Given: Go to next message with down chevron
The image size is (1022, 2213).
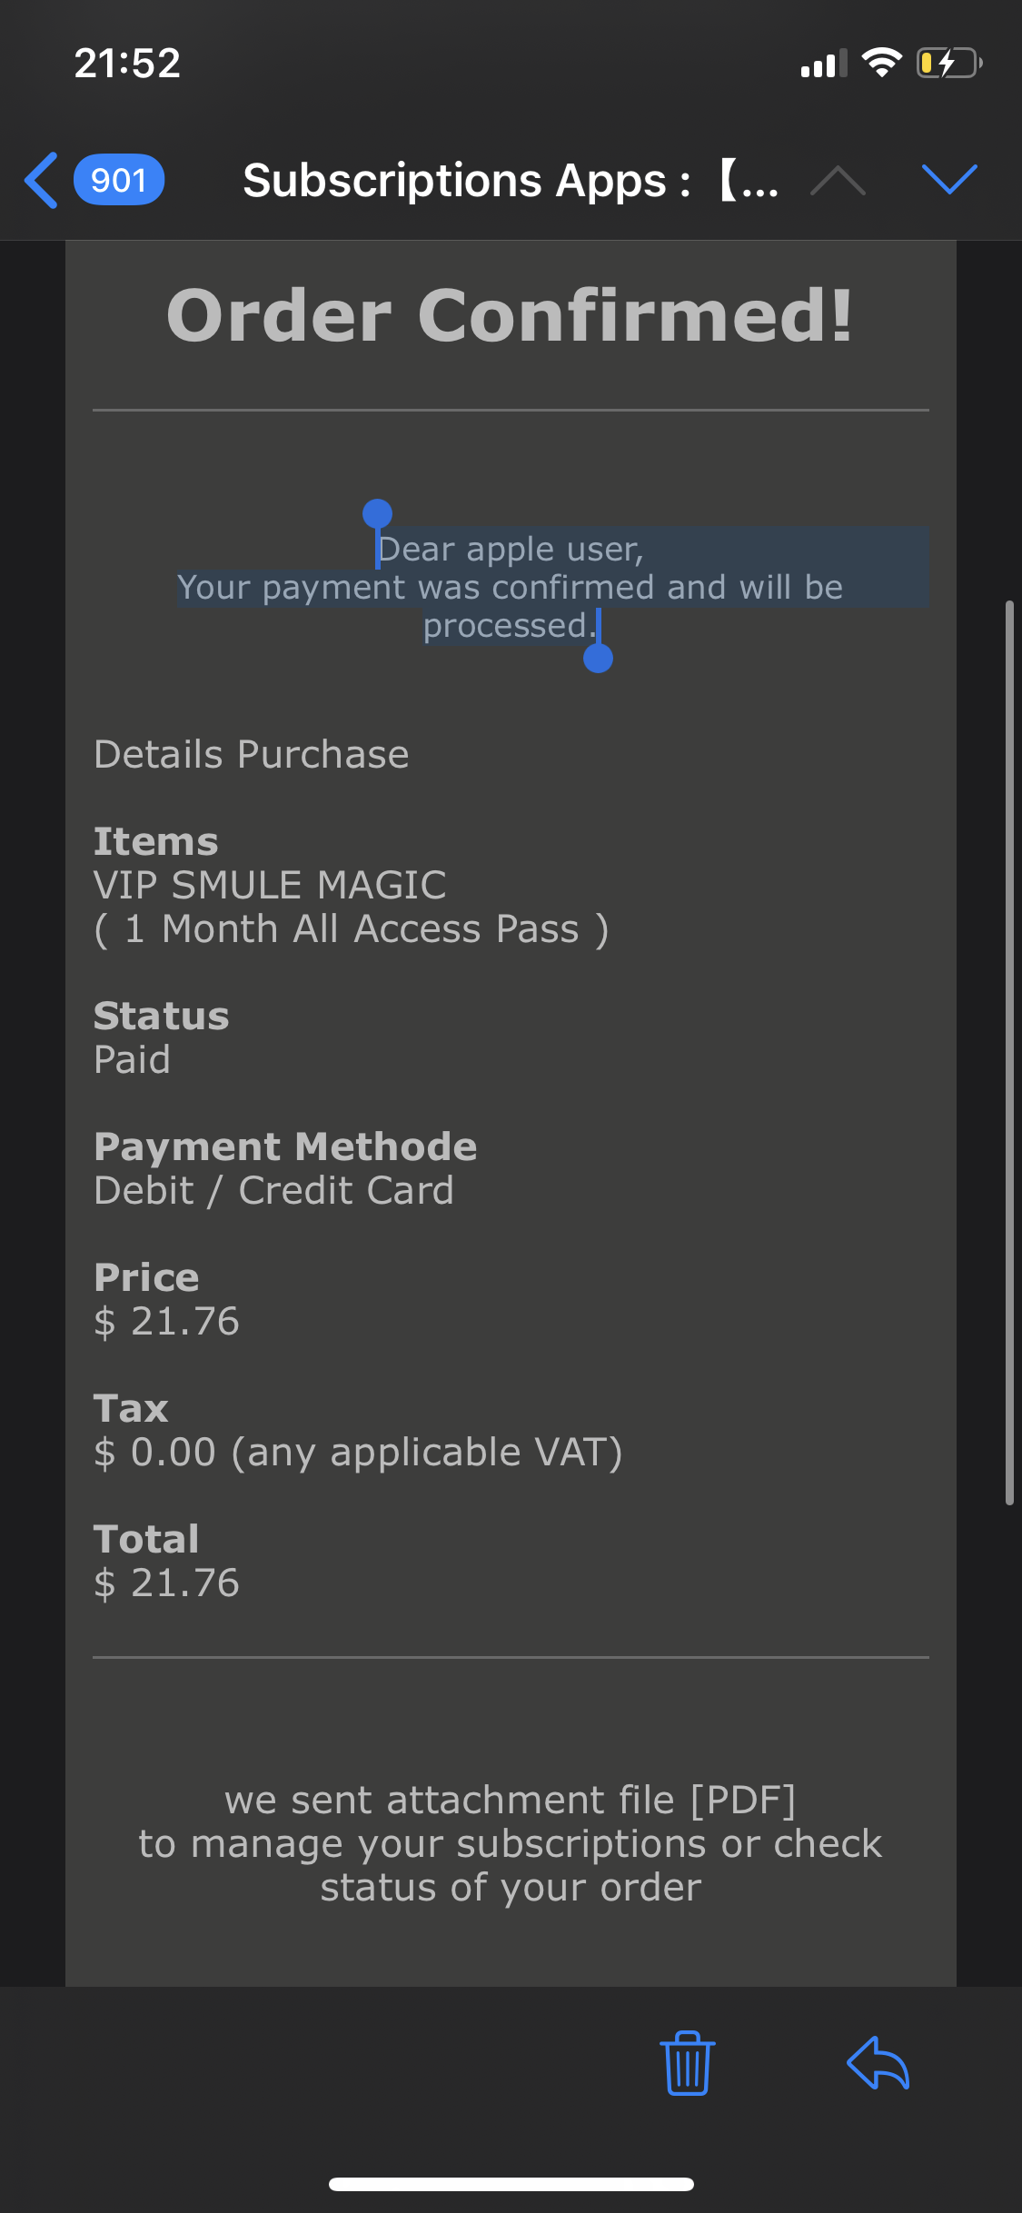Looking at the screenshot, I should pos(949,180).
